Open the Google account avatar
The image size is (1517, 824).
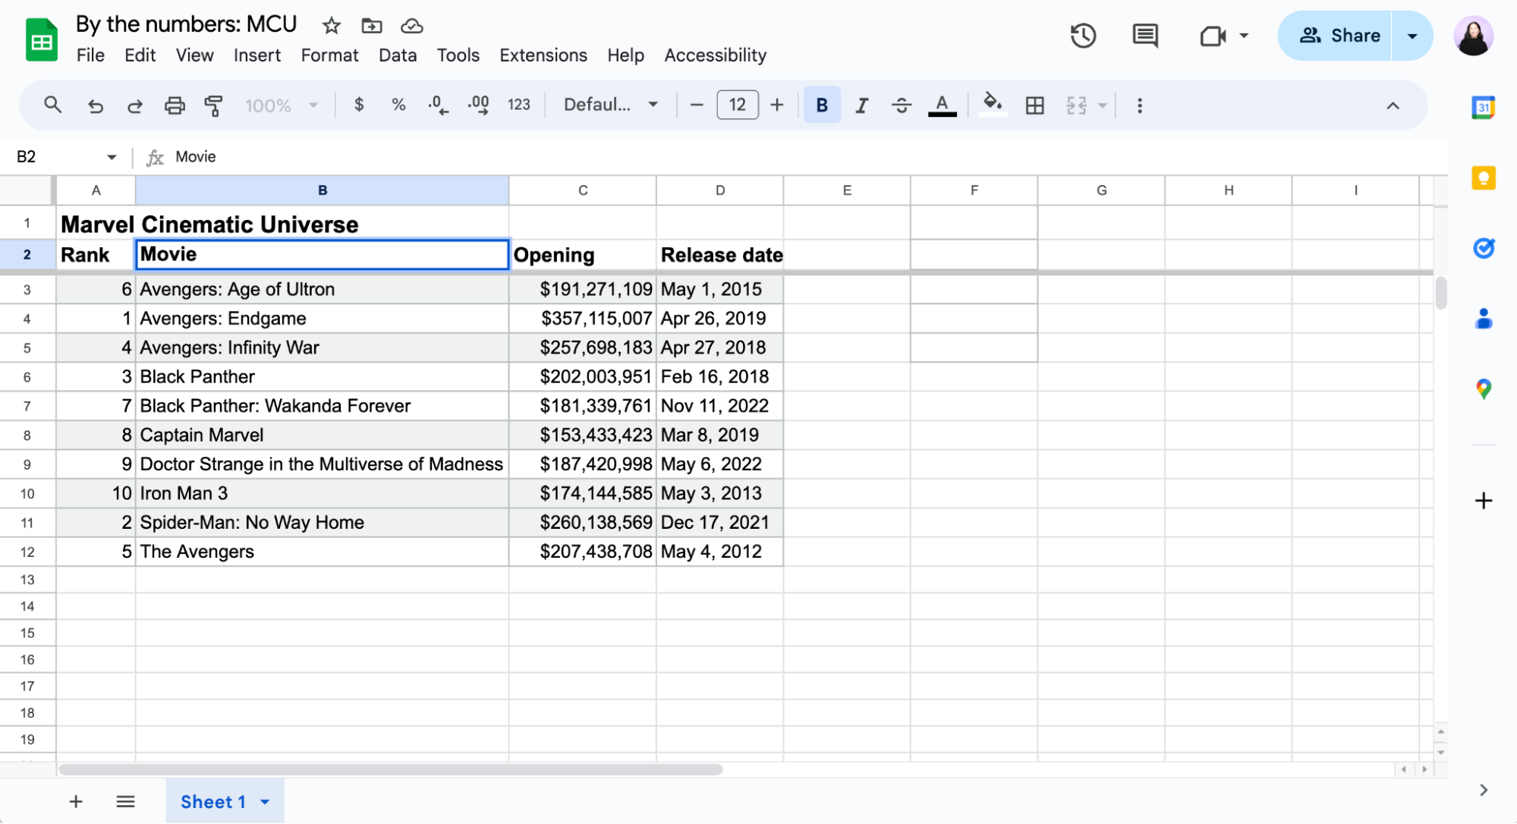pyautogui.click(x=1473, y=36)
